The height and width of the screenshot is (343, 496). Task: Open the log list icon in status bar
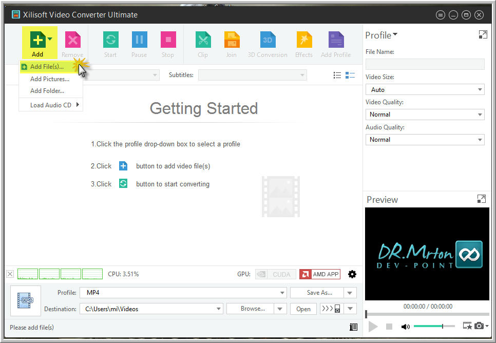pyautogui.click(x=353, y=327)
